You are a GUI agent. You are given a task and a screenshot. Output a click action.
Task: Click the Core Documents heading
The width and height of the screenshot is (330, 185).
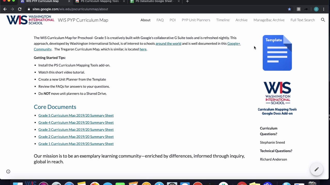click(55, 107)
